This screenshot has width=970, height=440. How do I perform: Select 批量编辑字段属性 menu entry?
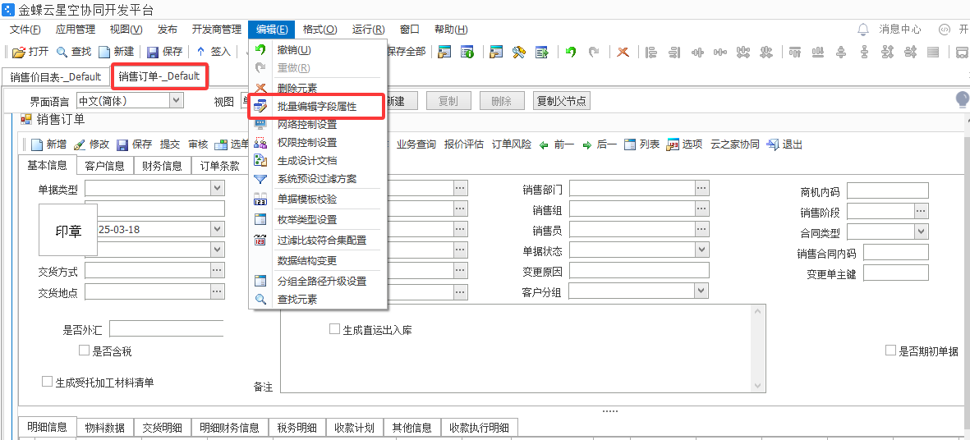(316, 107)
